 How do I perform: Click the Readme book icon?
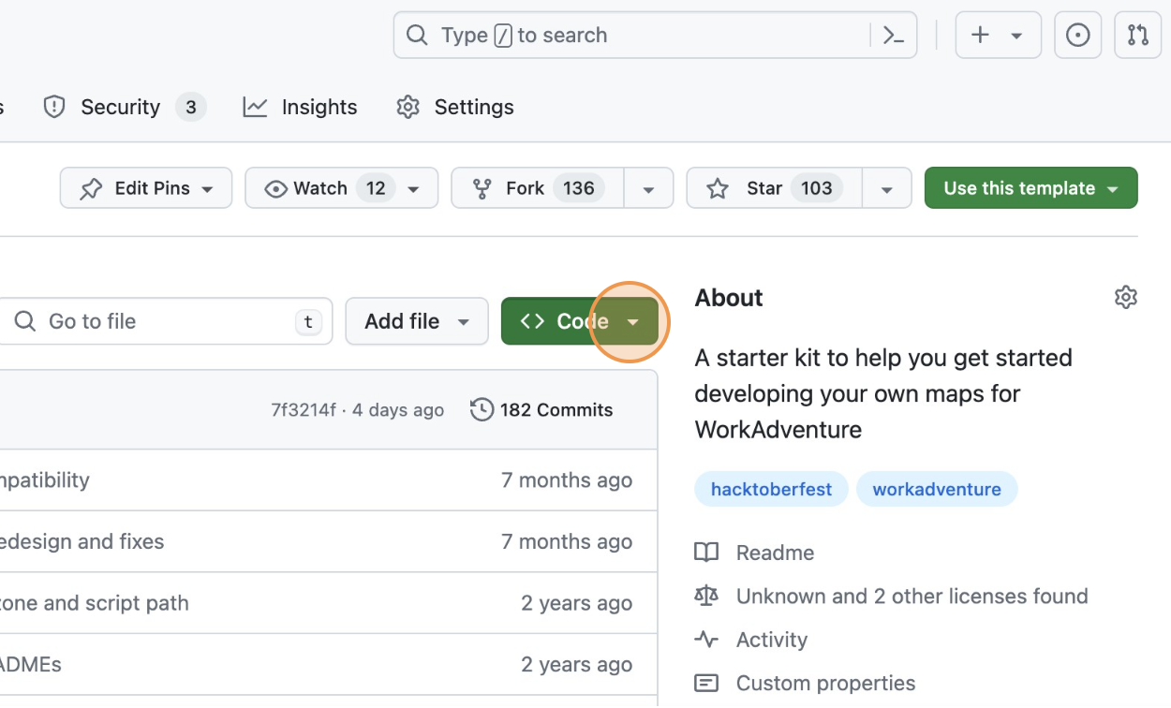pyautogui.click(x=706, y=553)
